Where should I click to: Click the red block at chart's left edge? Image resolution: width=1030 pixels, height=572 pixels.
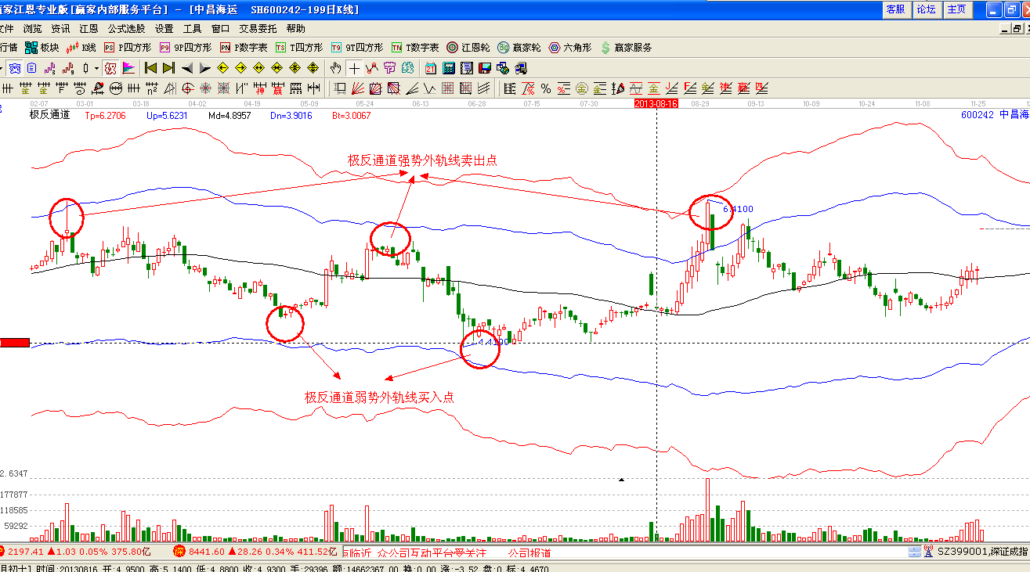pyautogui.click(x=15, y=343)
